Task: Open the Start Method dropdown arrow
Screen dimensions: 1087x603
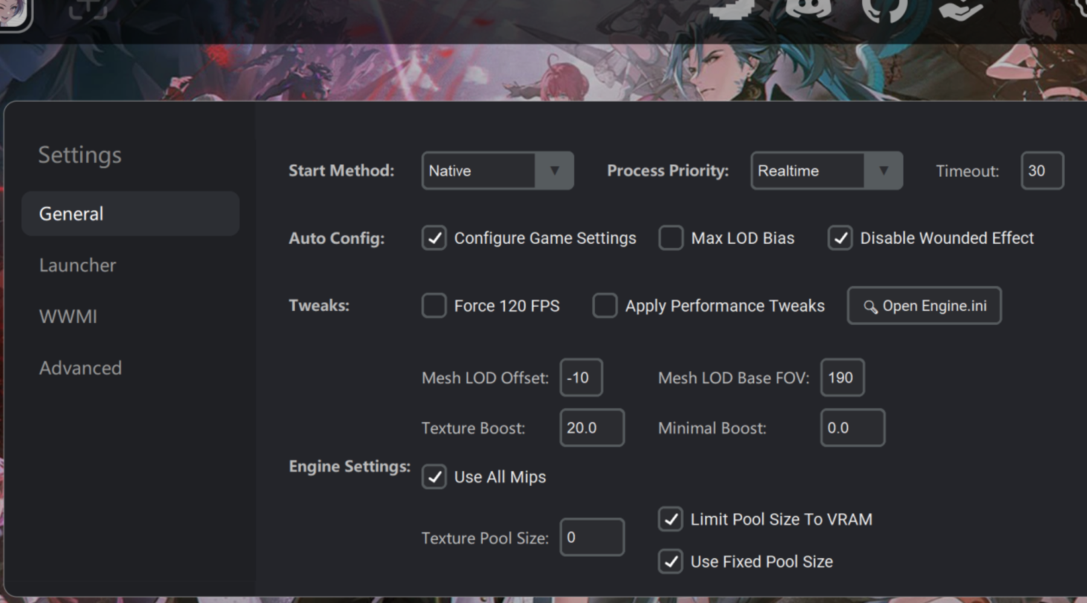Action: point(554,171)
